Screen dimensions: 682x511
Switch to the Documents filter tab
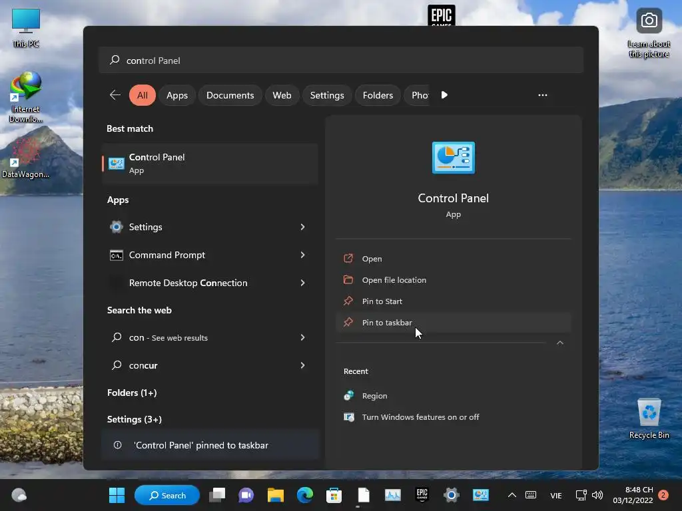pyautogui.click(x=230, y=95)
